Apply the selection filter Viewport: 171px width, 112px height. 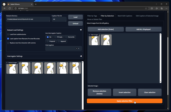click(x=125, y=101)
